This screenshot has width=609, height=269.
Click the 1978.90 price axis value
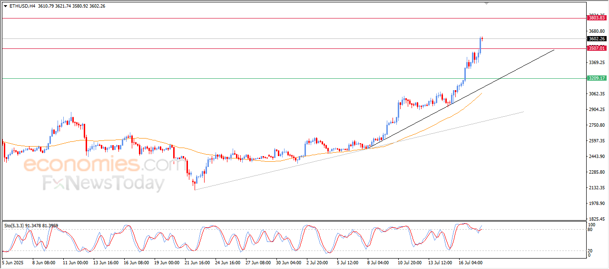(596, 204)
